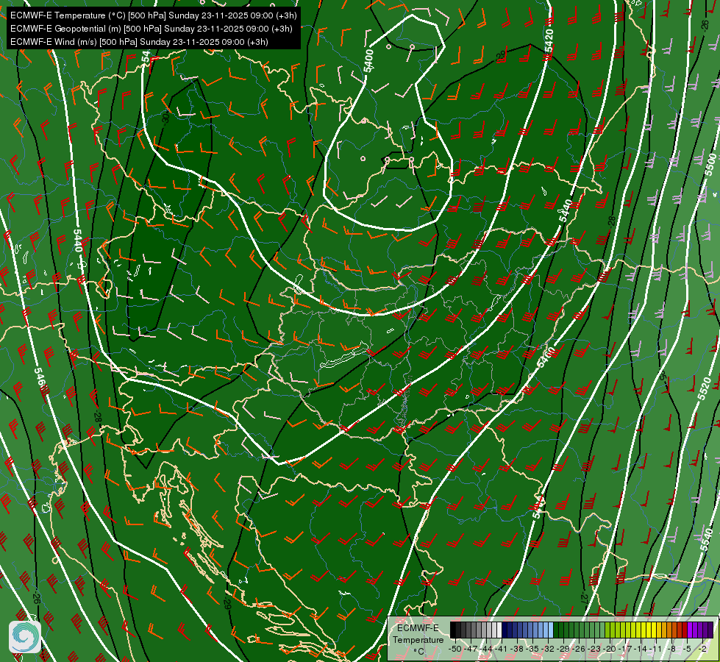Click the black swatch at legend start

[x=453, y=630]
